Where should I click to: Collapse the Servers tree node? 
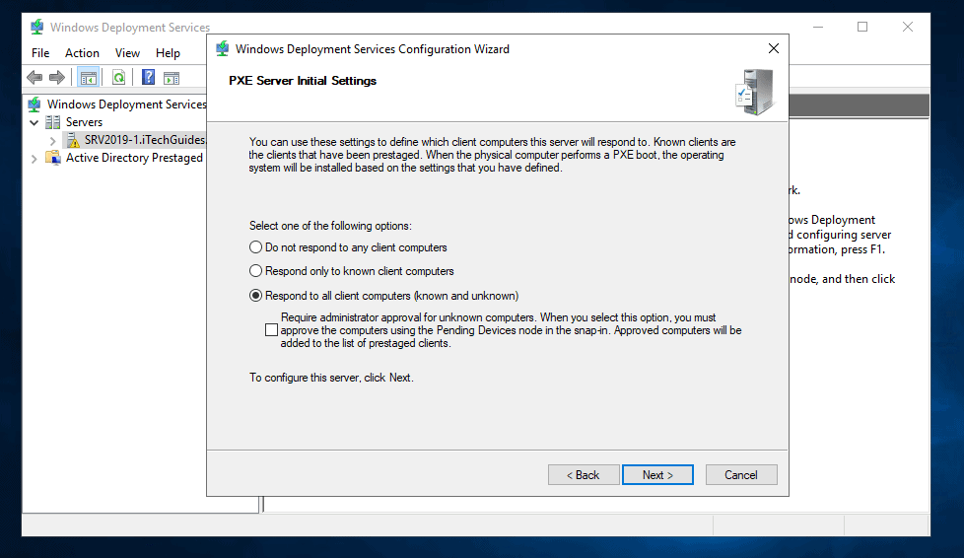tap(34, 122)
